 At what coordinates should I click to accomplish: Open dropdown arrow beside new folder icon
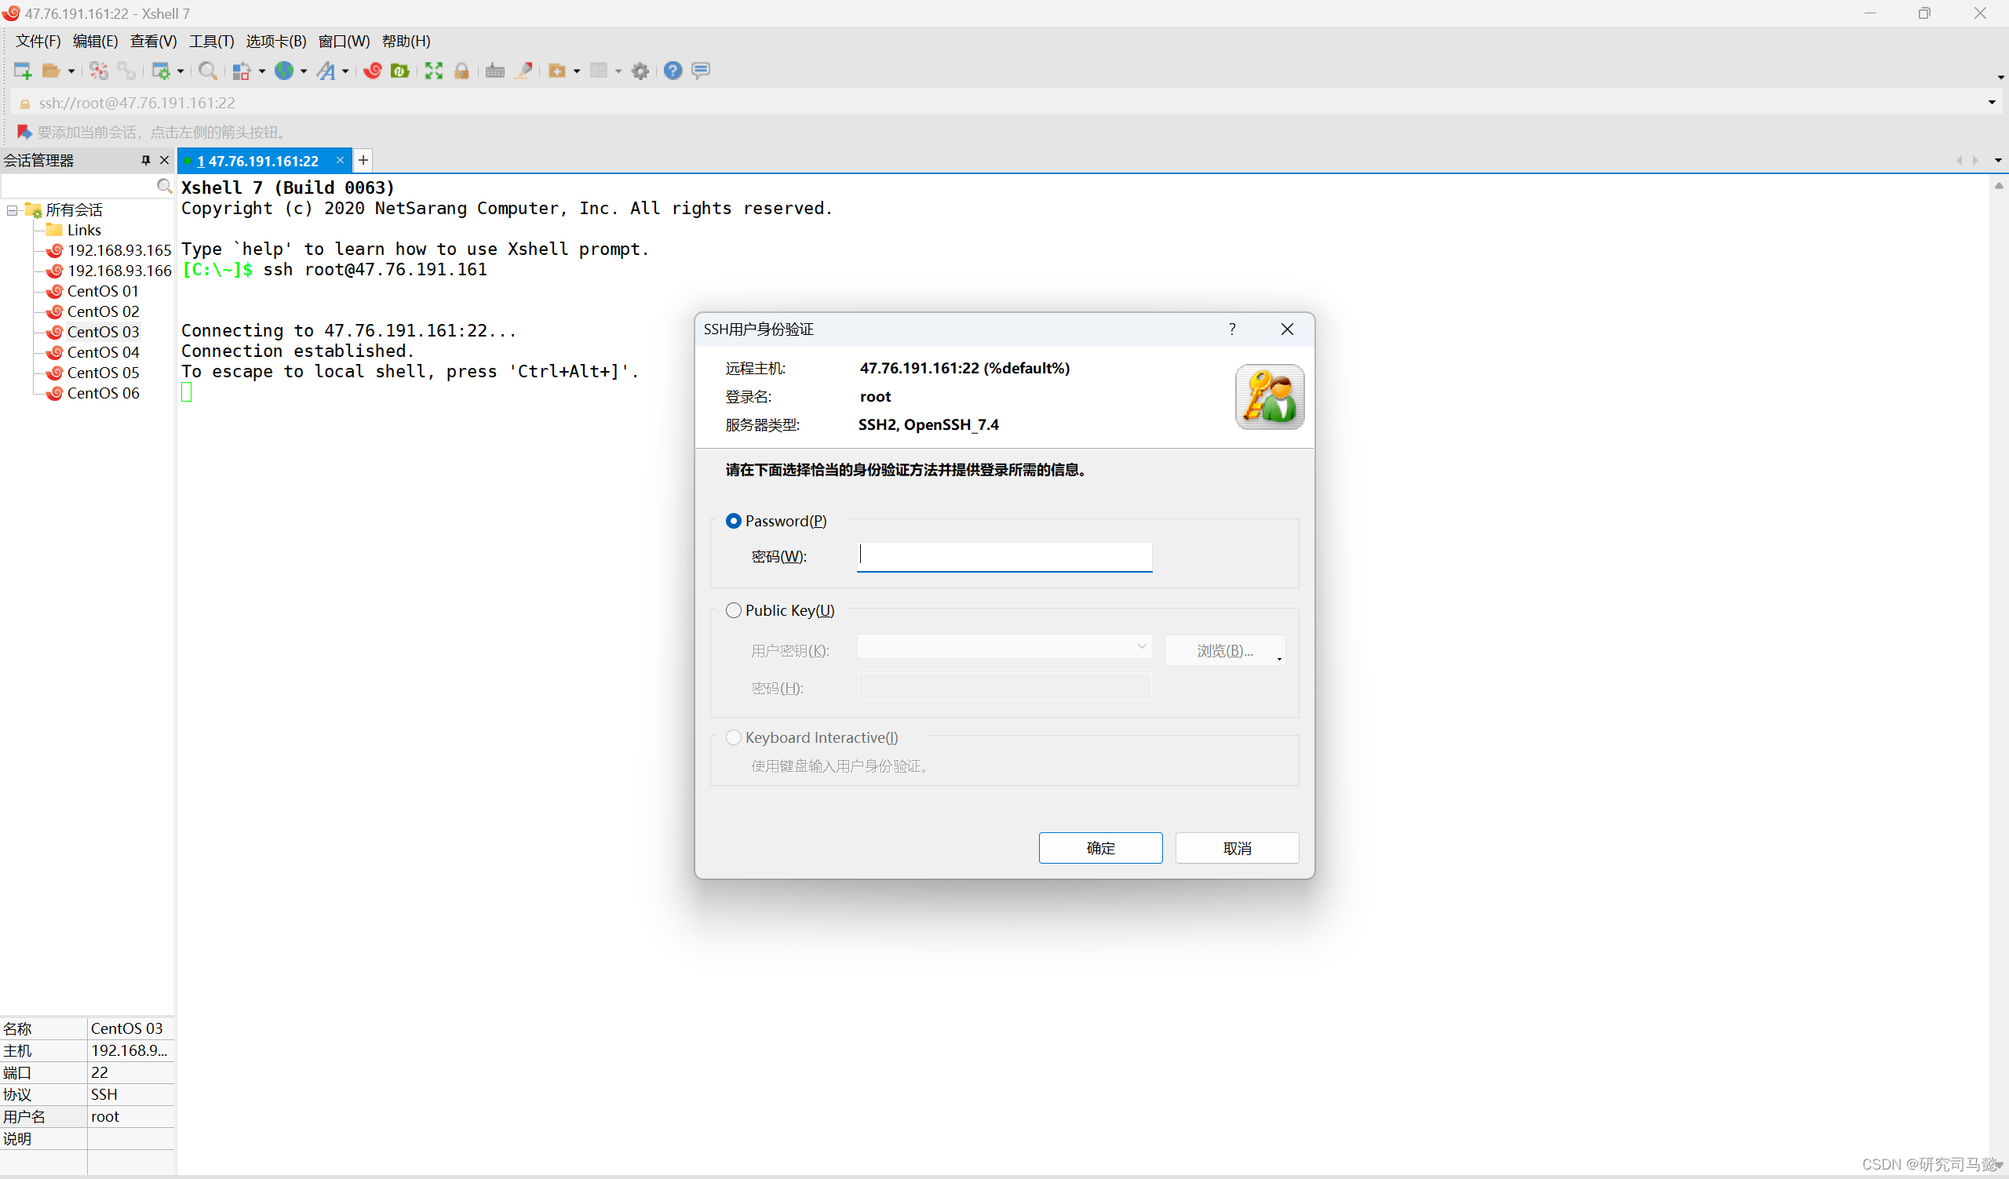coord(576,71)
